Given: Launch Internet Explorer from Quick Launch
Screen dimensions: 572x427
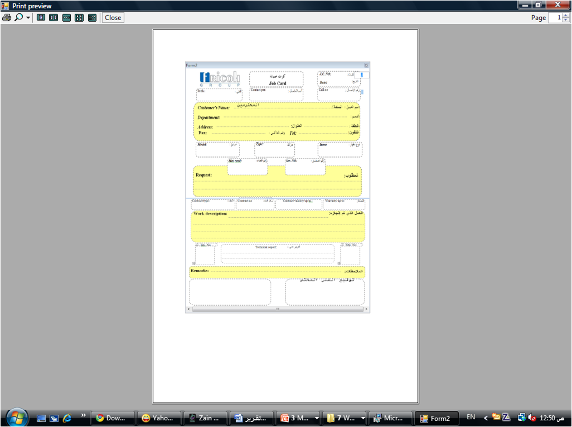Looking at the screenshot, I should (67, 418).
